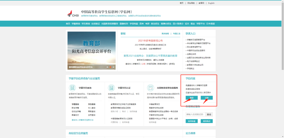Viewport: 284px width, 138px height.
Task: Open 全国万名优秀创新创业导师库 in 快速入口
Action: 199,58
